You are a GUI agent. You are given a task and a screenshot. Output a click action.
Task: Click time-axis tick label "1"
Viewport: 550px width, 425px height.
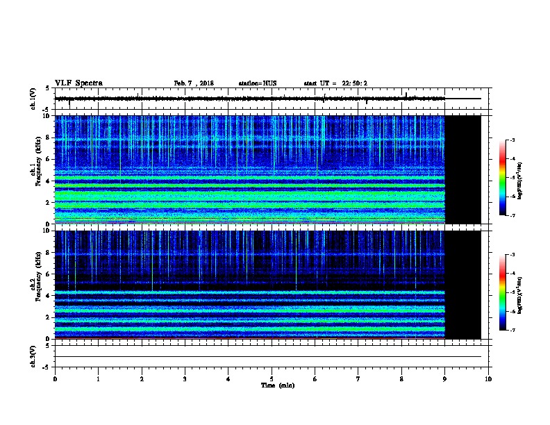(98, 379)
